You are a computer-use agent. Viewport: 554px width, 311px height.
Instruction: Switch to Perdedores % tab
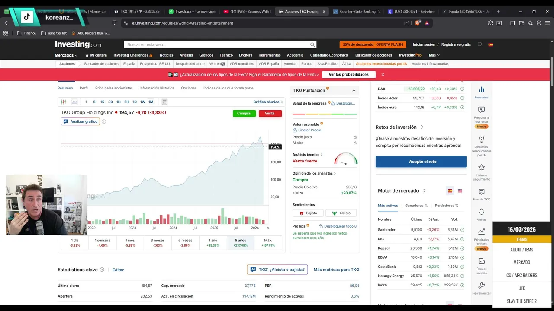(447, 206)
